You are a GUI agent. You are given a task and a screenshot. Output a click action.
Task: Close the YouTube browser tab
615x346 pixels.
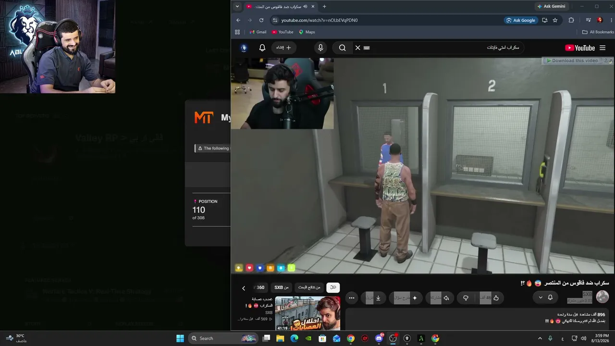313,7
